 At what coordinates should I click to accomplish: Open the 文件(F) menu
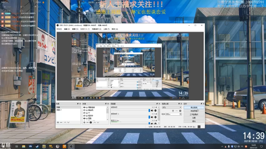[x=59, y=29]
